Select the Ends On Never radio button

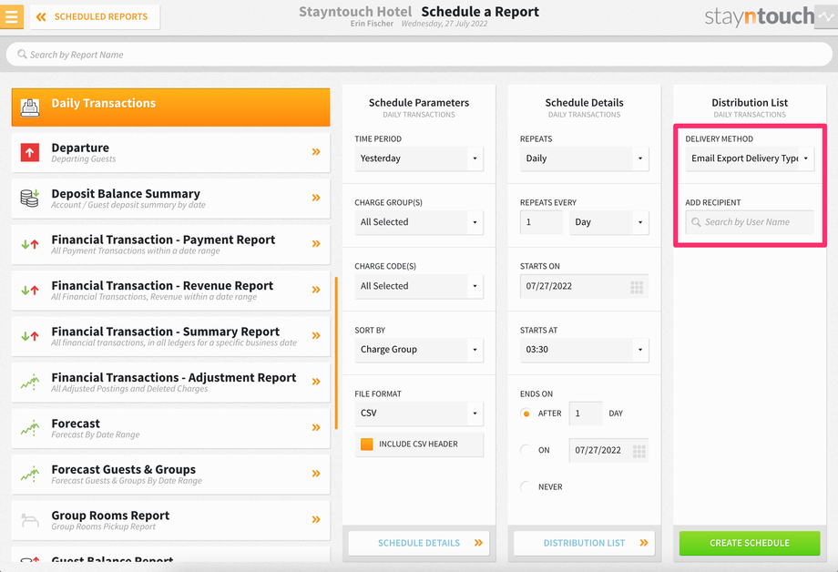click(526, 487)
